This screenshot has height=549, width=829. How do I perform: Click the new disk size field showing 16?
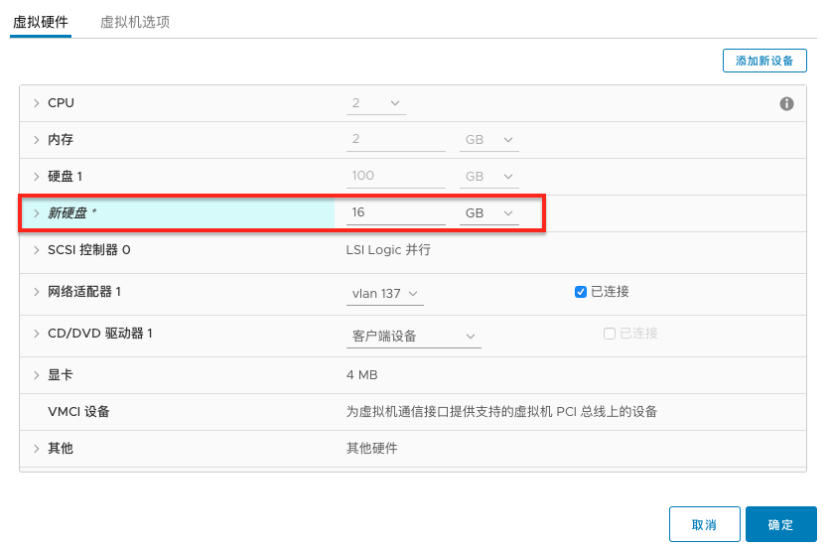pyautogui.click(x=395, y=213)
